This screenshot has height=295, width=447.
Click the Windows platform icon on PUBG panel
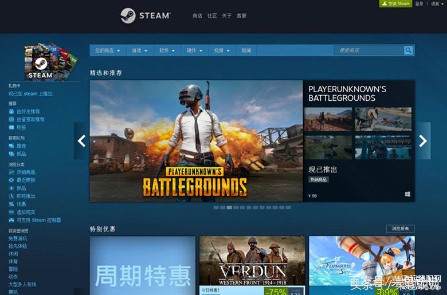[407, 194]
